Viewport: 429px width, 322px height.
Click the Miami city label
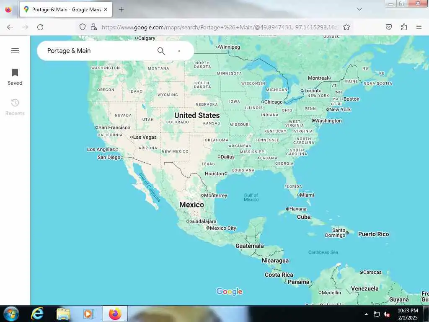click(x=307, y=195)
